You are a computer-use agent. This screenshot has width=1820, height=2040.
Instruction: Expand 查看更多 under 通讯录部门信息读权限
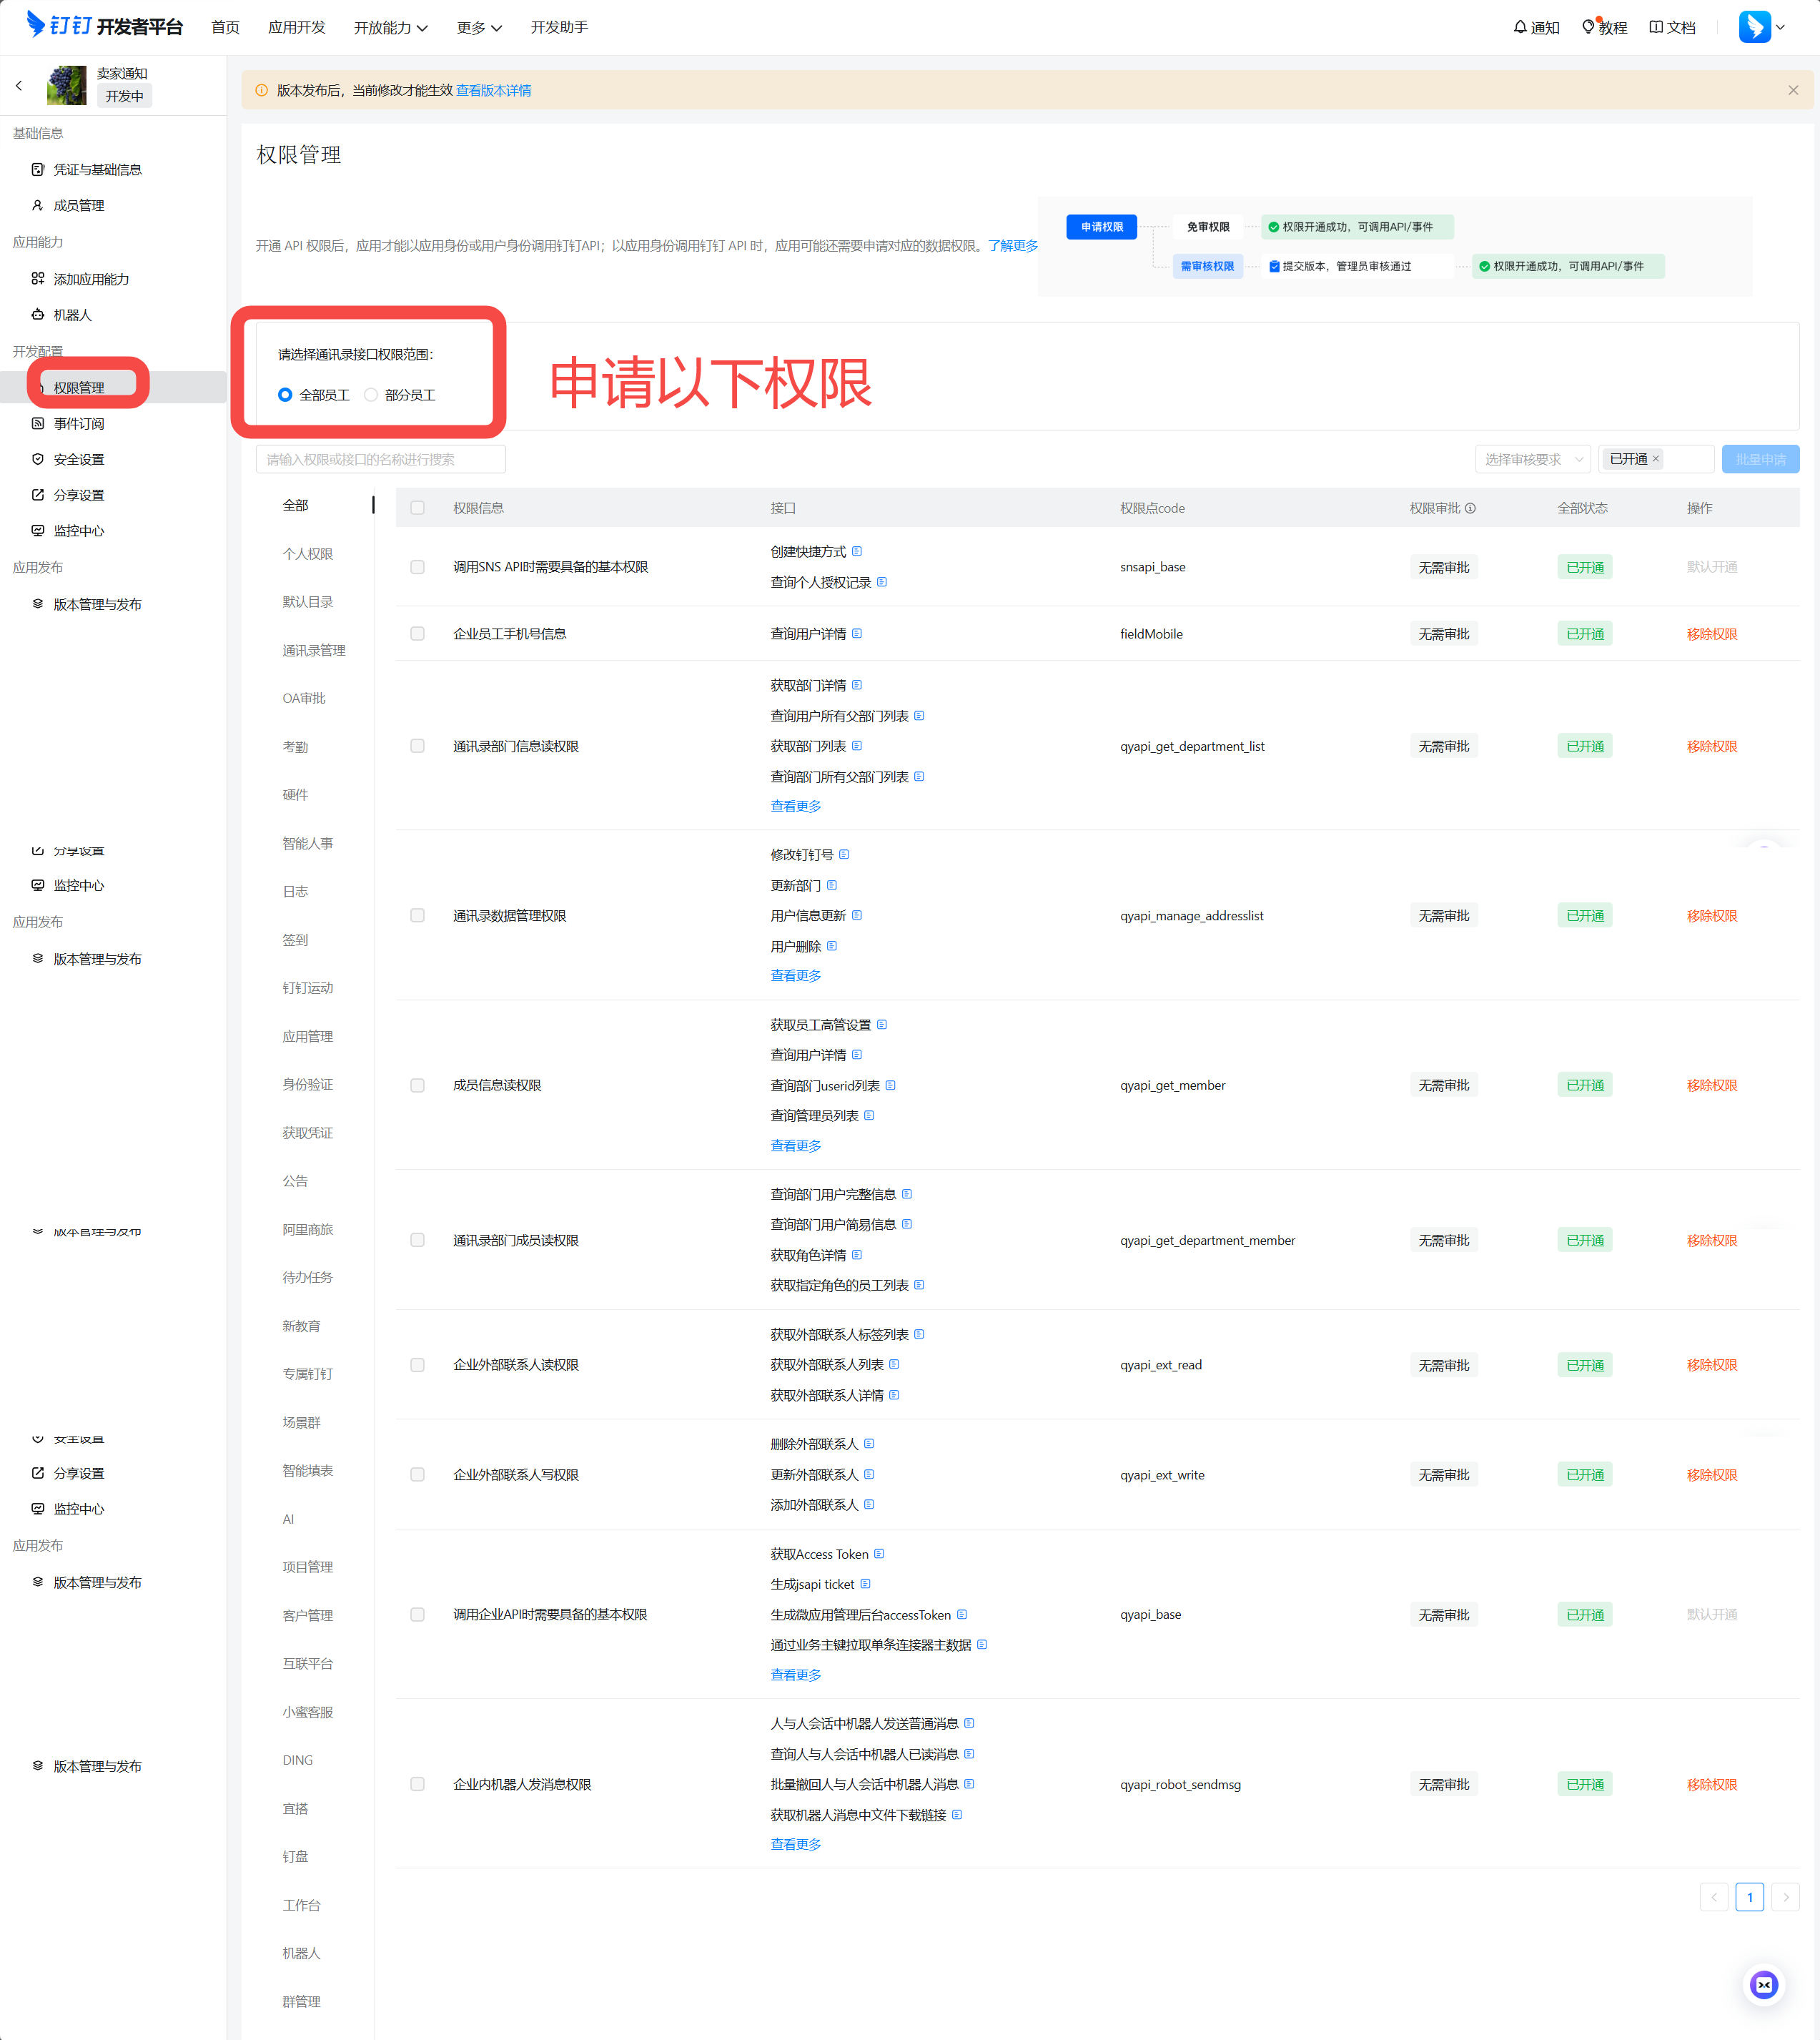pyautogui.click(x=796, y=806)
